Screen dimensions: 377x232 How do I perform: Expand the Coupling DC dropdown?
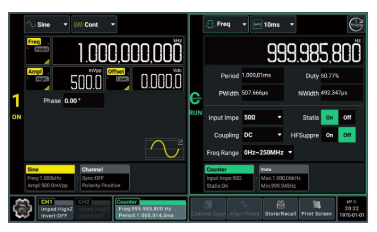(263, 135)
